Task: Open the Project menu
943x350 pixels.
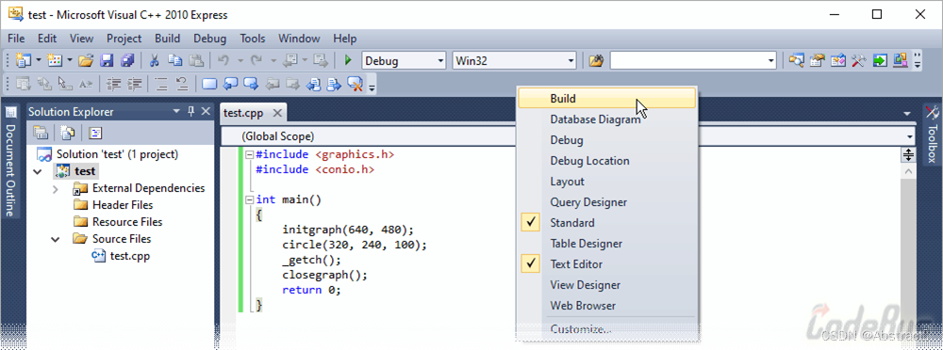Action: click(x=124, y=39)
